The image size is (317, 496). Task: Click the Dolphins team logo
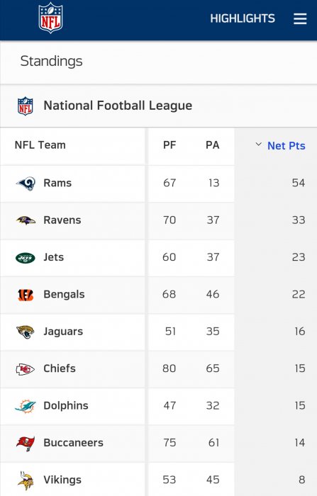click(x=26, y=406)
